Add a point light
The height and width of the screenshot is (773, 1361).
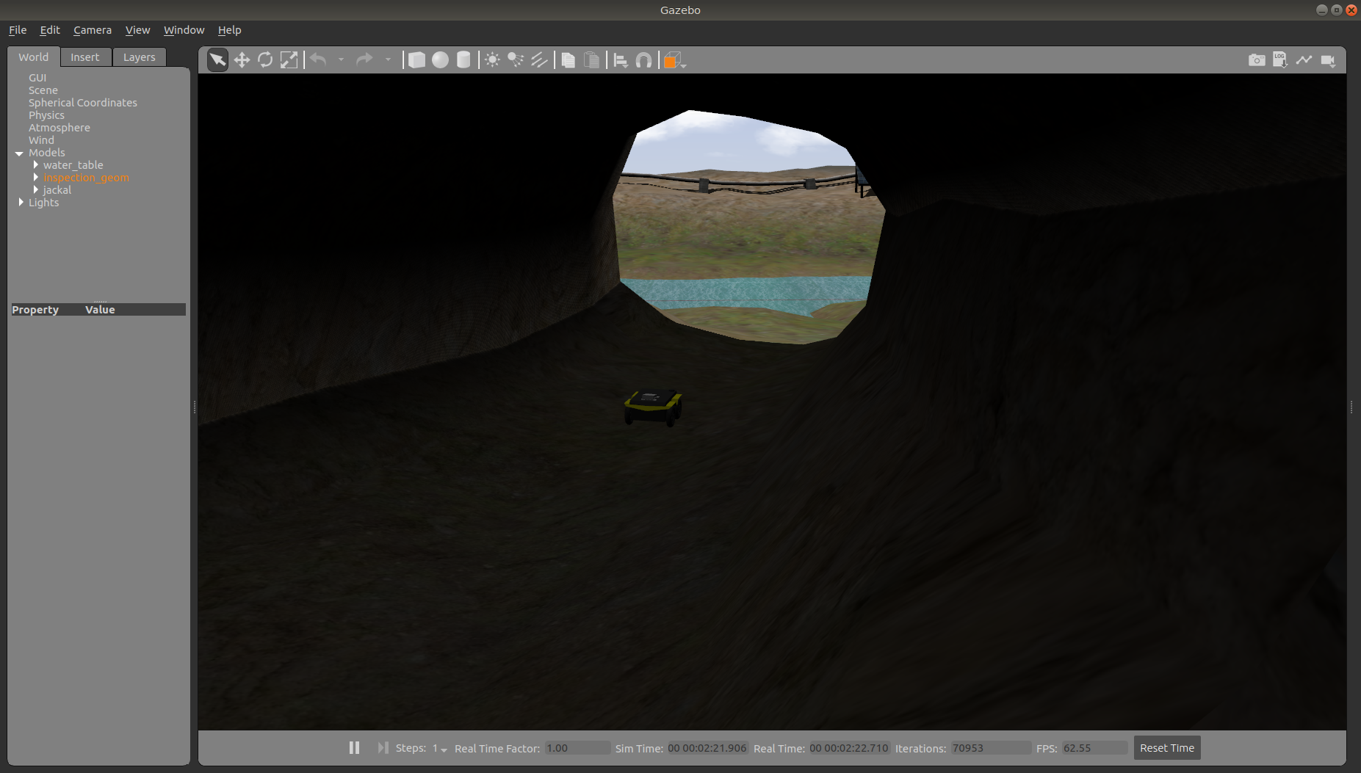pos(492,60)
